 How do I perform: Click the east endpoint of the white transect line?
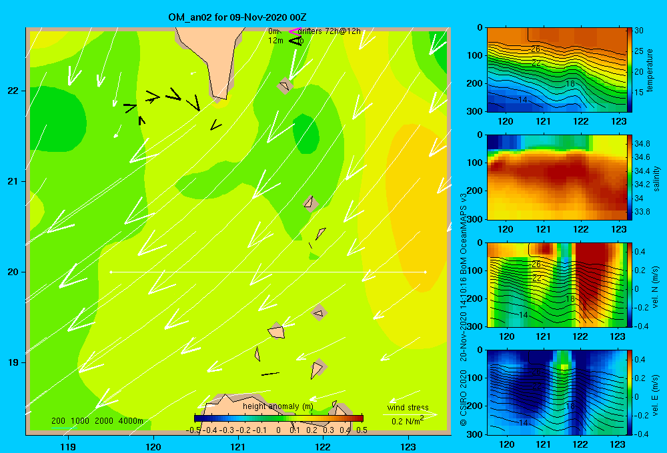[x=426, y=272]
